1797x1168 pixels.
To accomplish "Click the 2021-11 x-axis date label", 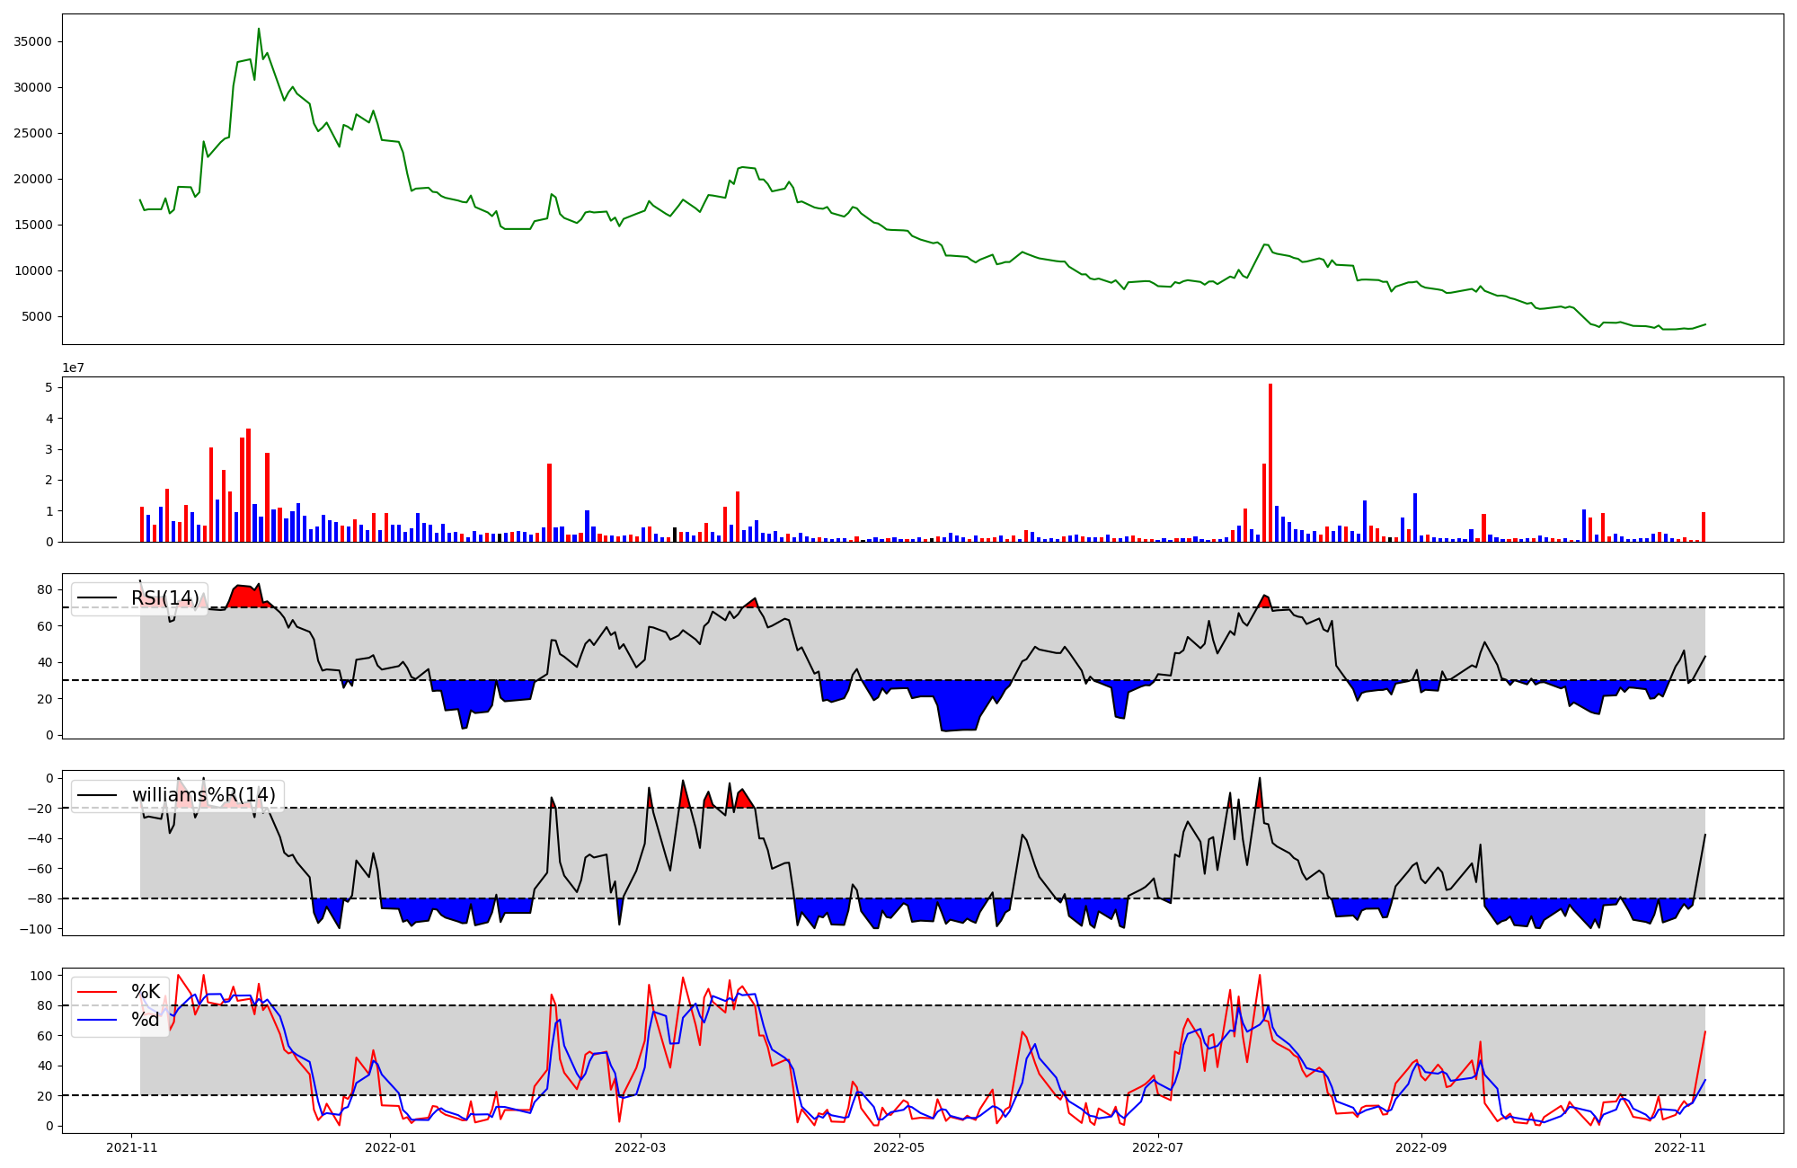I will [x=132, y=1147].
